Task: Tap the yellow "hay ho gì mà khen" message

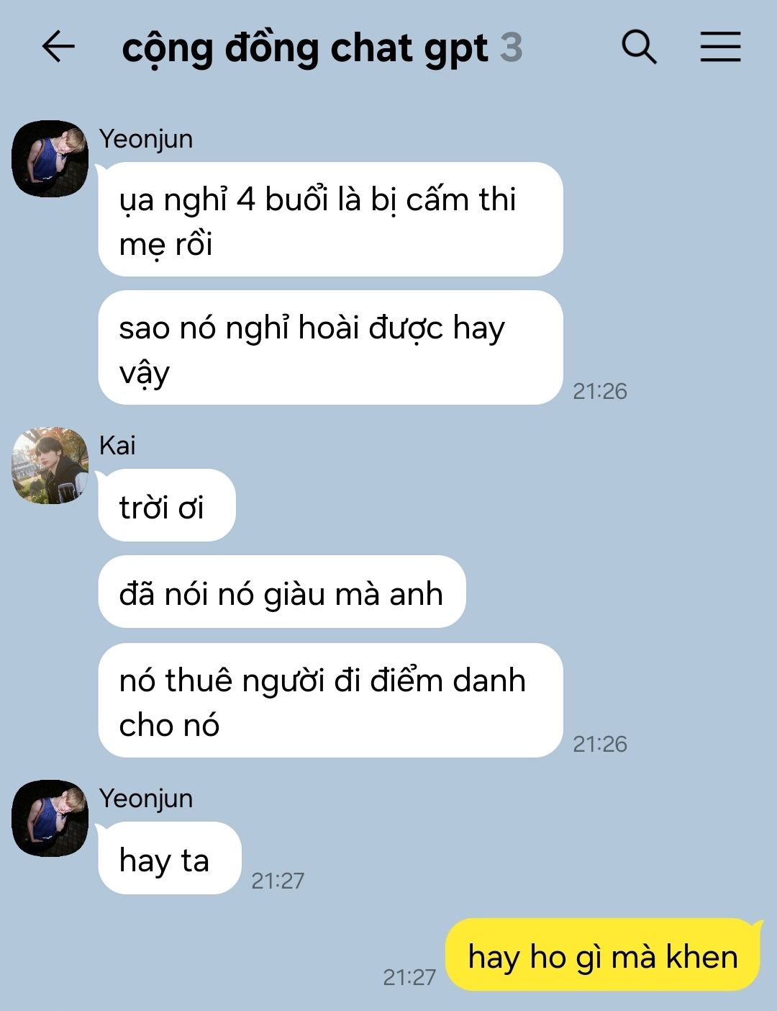Action: (x=603, y=955)
